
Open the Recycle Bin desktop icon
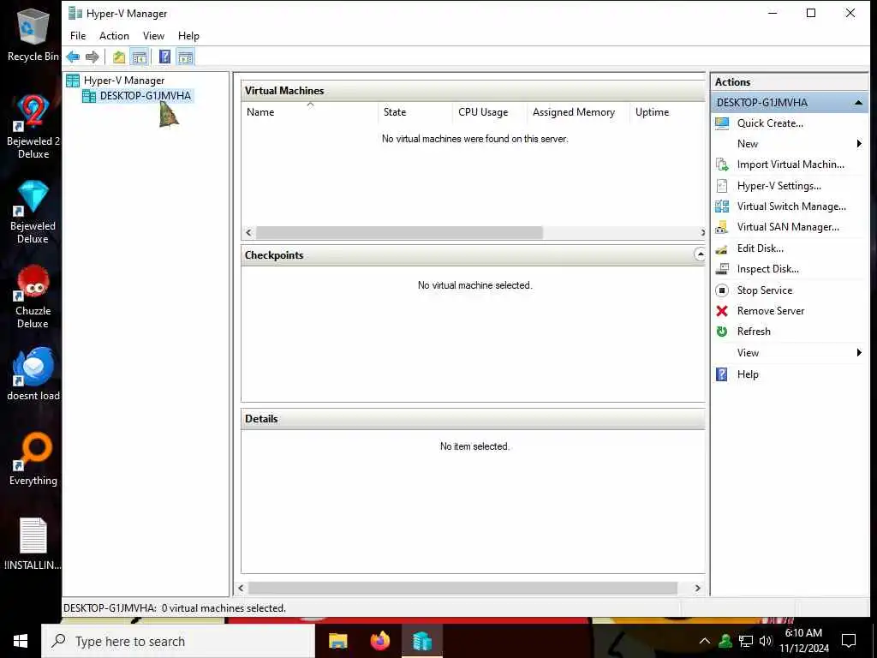pos(33,34)
